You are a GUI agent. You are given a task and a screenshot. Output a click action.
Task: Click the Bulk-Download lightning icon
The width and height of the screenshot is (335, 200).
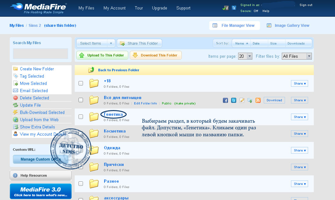[16, 112]
